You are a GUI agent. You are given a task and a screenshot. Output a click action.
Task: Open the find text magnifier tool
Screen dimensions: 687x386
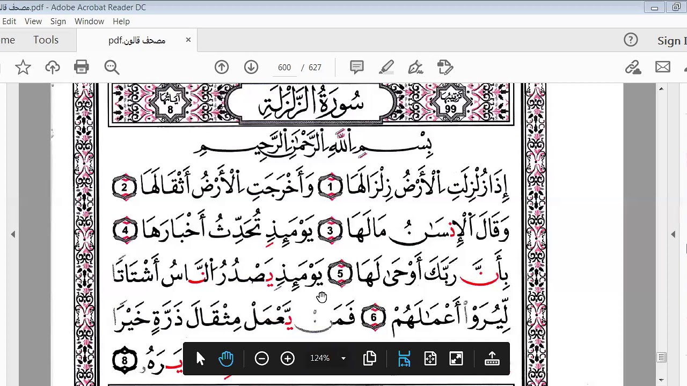(112, 68)
